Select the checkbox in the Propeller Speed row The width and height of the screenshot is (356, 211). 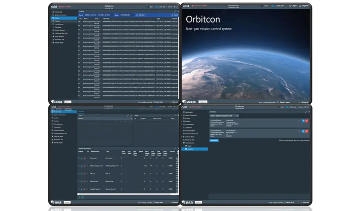(x=78, y=188)
